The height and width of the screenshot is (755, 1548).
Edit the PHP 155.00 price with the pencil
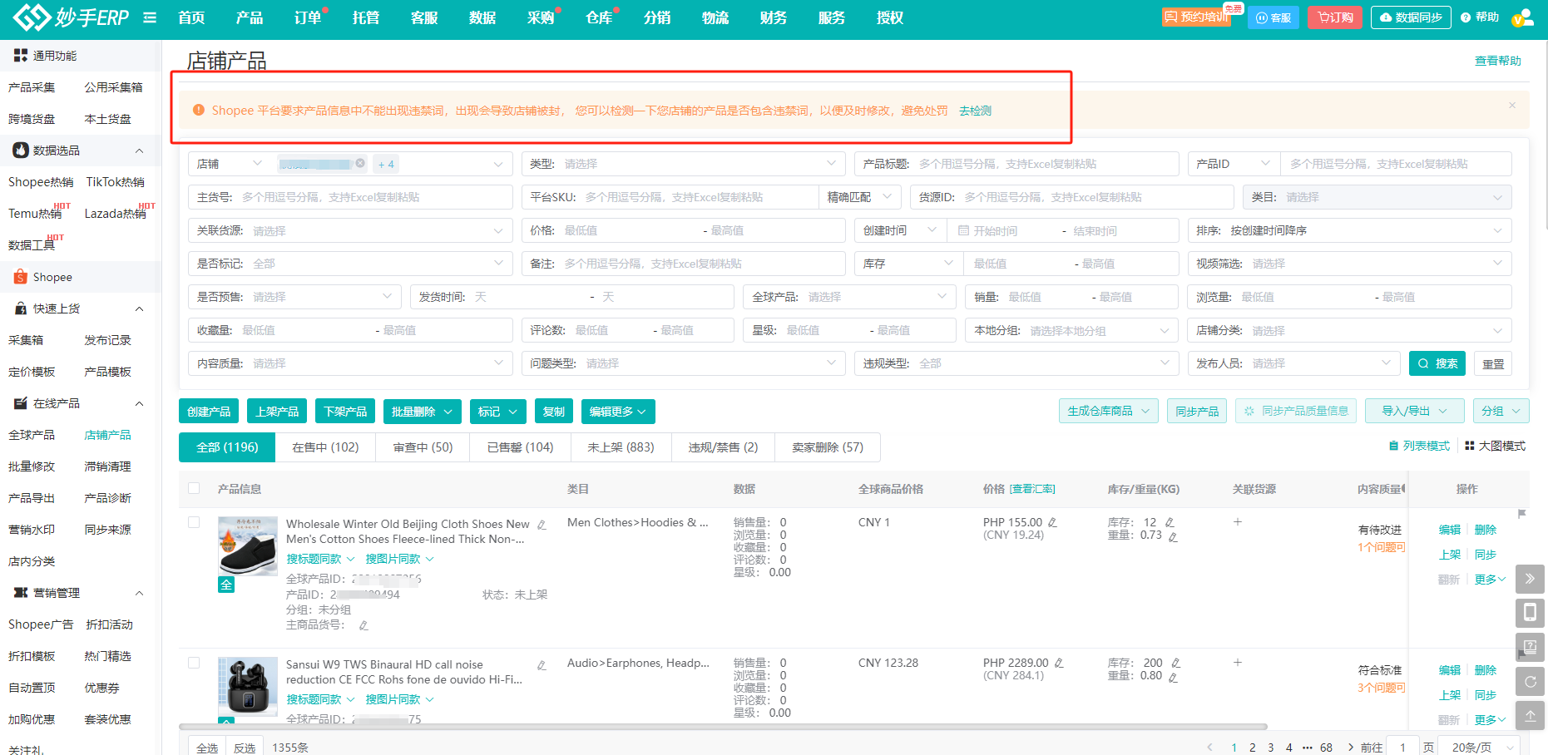point(1052,522)
